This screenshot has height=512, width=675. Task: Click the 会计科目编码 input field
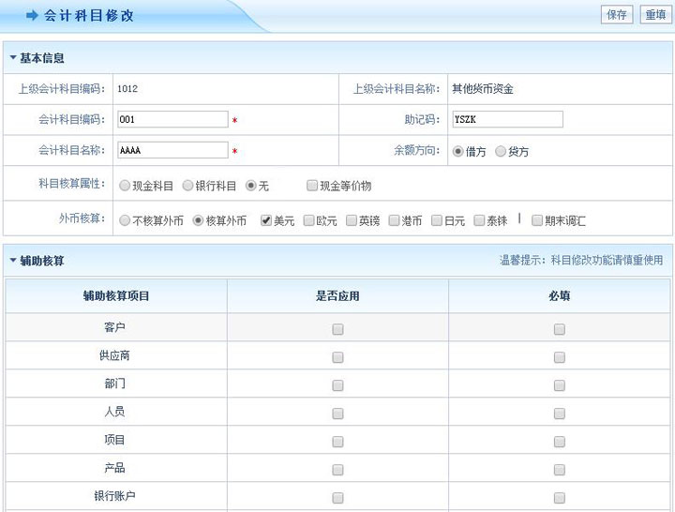[173, 119]
